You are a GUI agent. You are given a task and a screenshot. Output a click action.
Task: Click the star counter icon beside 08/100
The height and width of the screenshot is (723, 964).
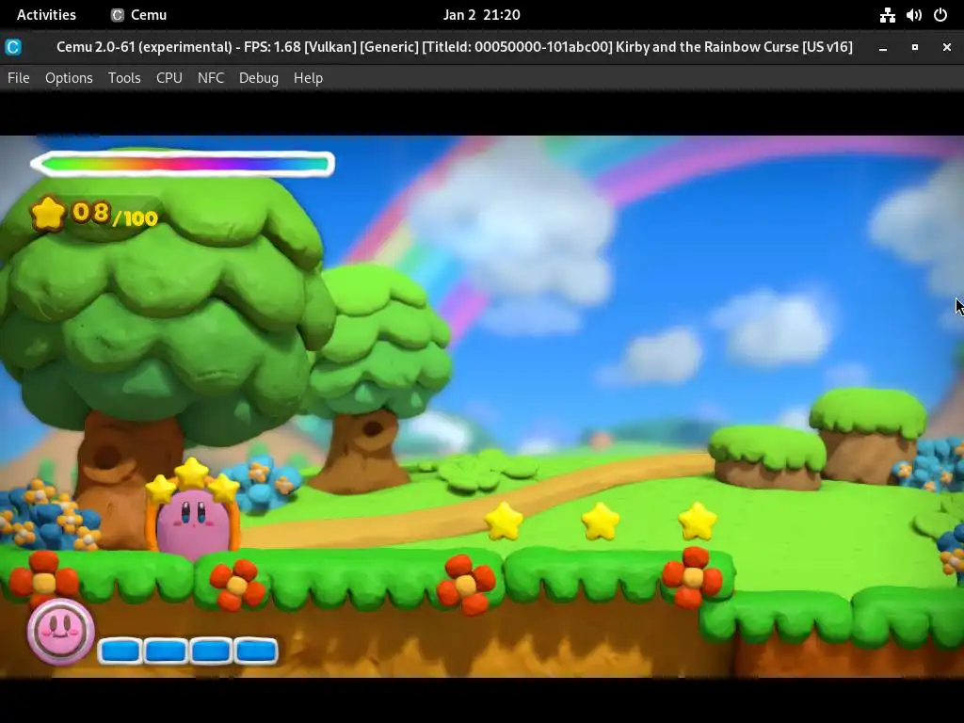48,214
